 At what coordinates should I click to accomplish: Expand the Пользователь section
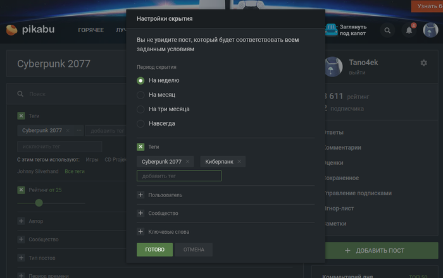coord(140,195)
